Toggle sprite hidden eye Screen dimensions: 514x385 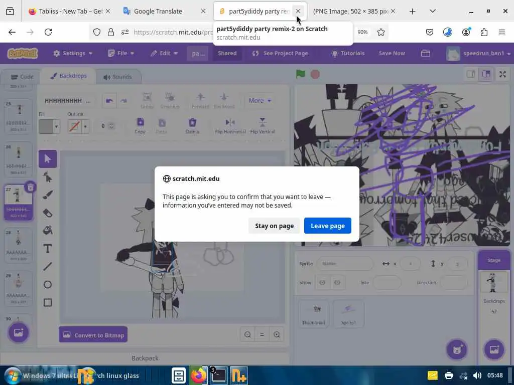click(337, 283)
